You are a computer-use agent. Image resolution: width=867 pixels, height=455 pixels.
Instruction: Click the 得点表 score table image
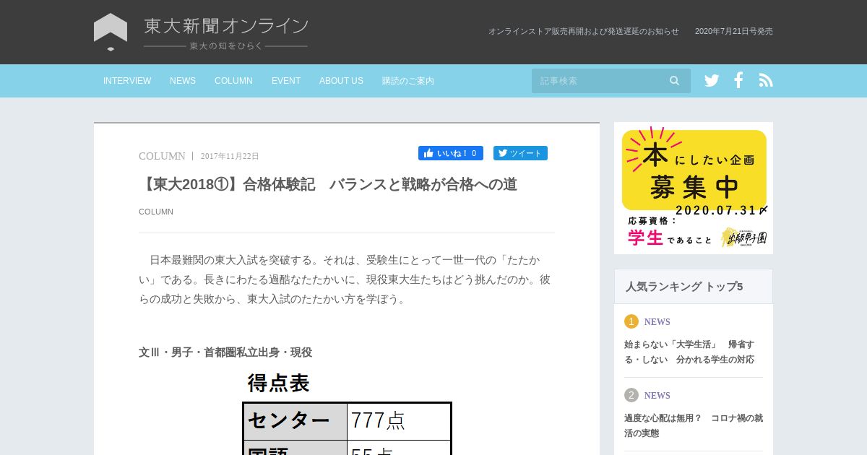[348, 412]
